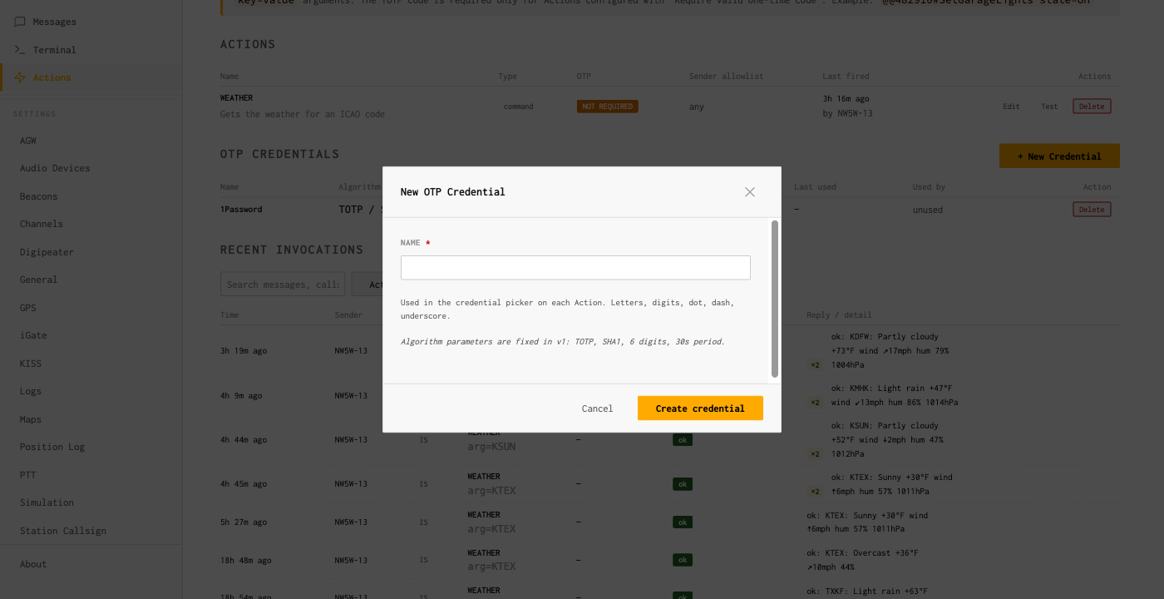Image resolution: width=1164 pixels, height=599 pixels.
Task: Open Station Callsign settings
Action: point(63,531)
